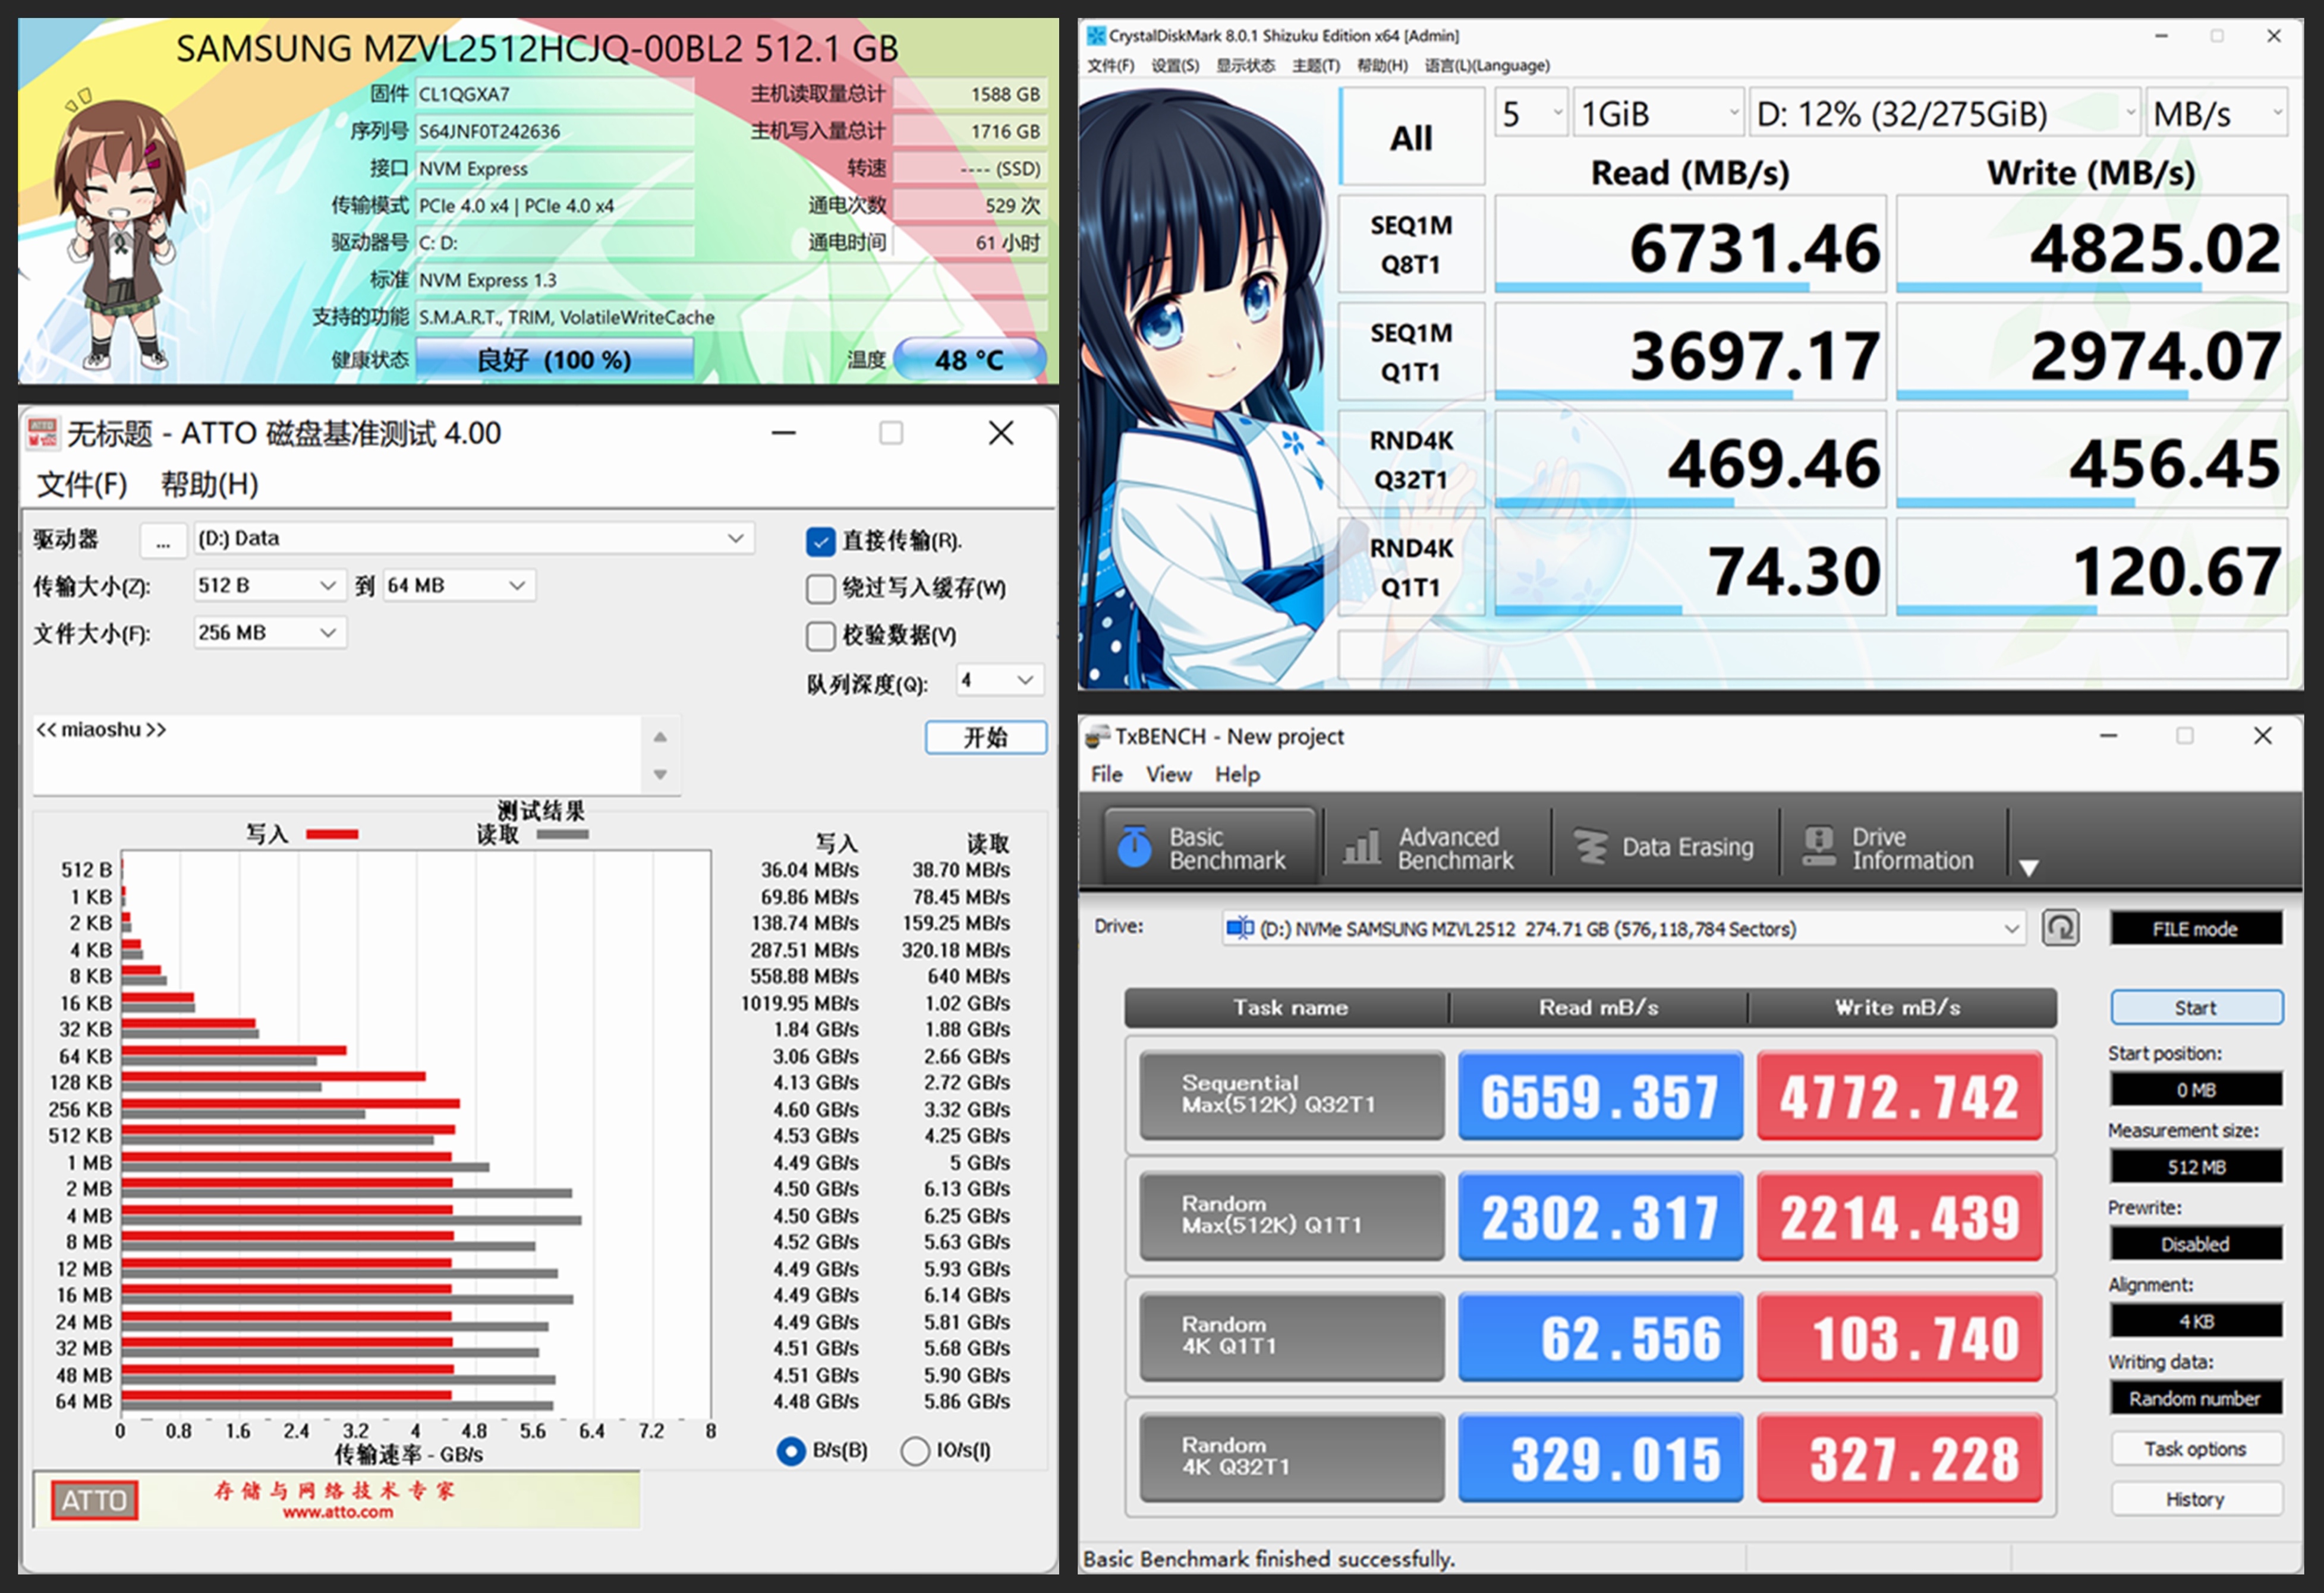Open the drive selection dropdown in TxBENCH

pyautogui.click(x=2012, y=928)
